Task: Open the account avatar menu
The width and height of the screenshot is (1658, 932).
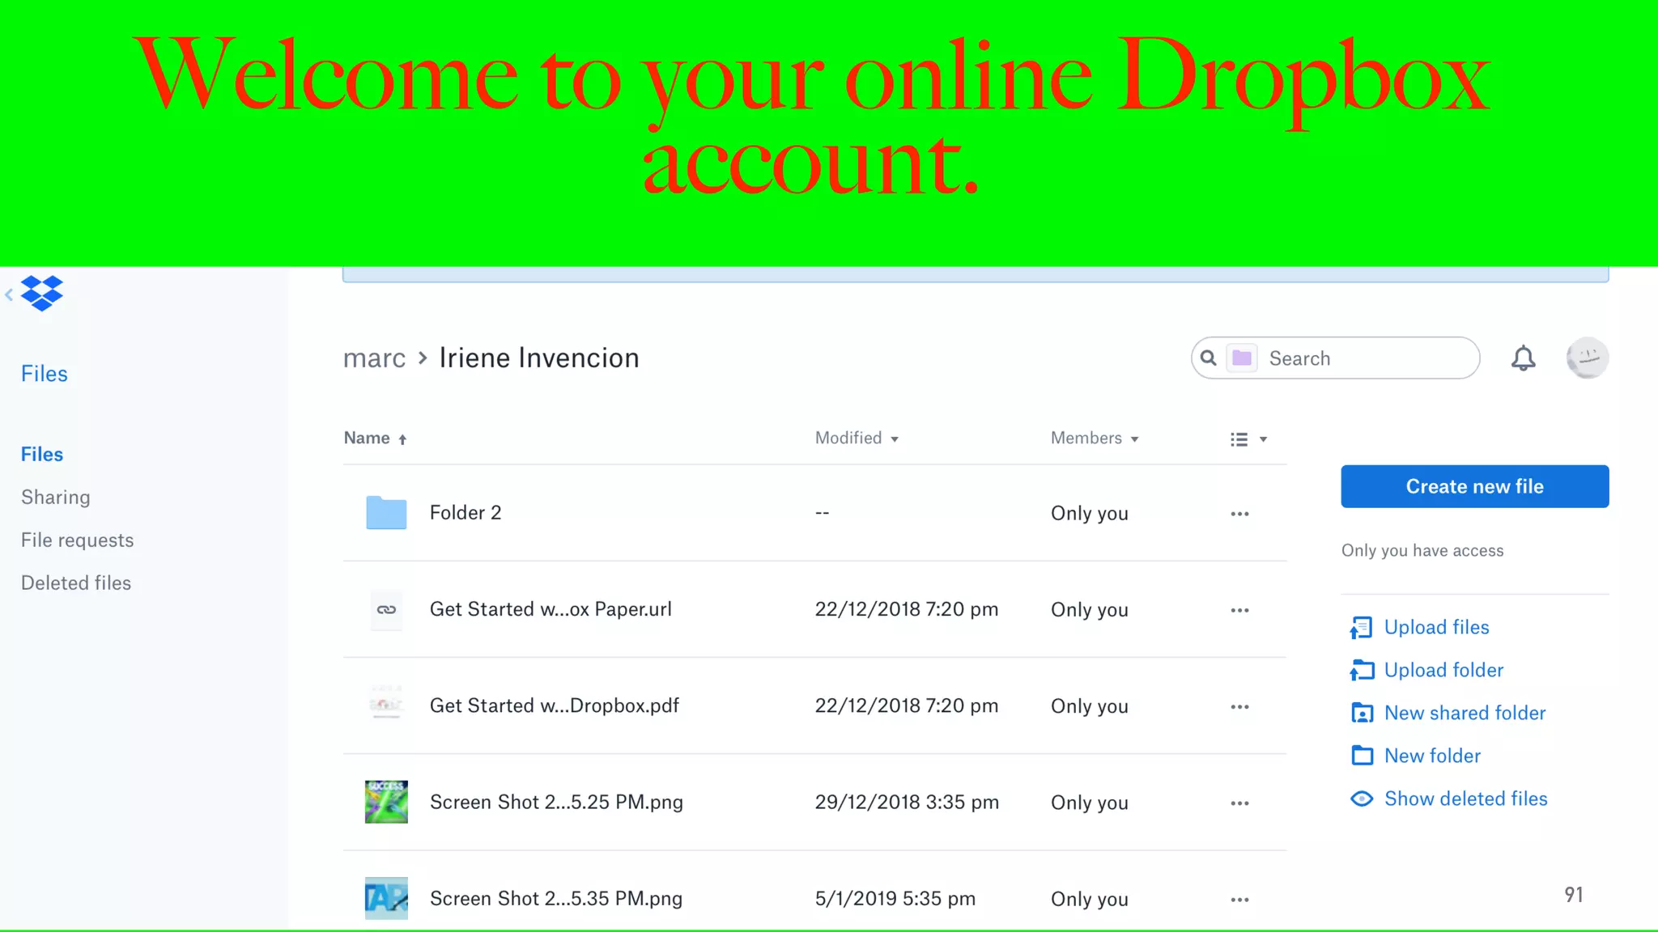Action: 1587,358
